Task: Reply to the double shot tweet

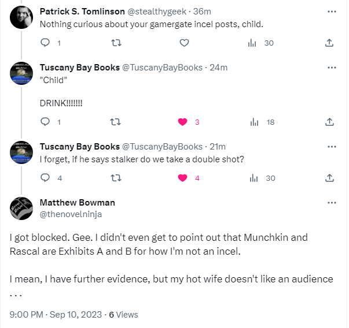Action: pyautogui.click(x=46, y=178)
